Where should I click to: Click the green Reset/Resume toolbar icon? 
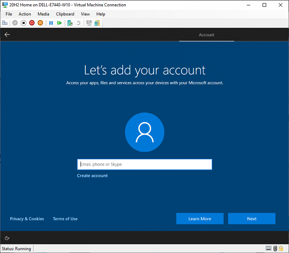59,23
